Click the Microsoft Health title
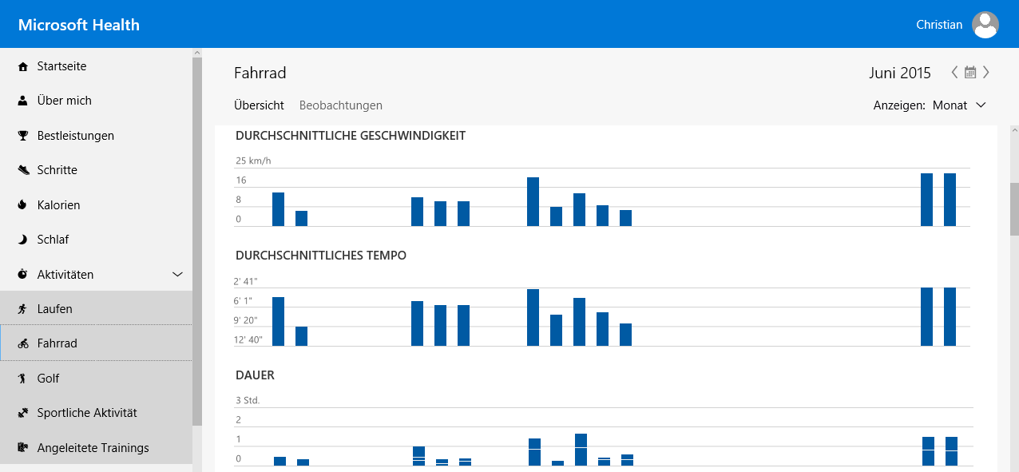The height and width of the screenshot is (472, 1019). coord(79,25)
